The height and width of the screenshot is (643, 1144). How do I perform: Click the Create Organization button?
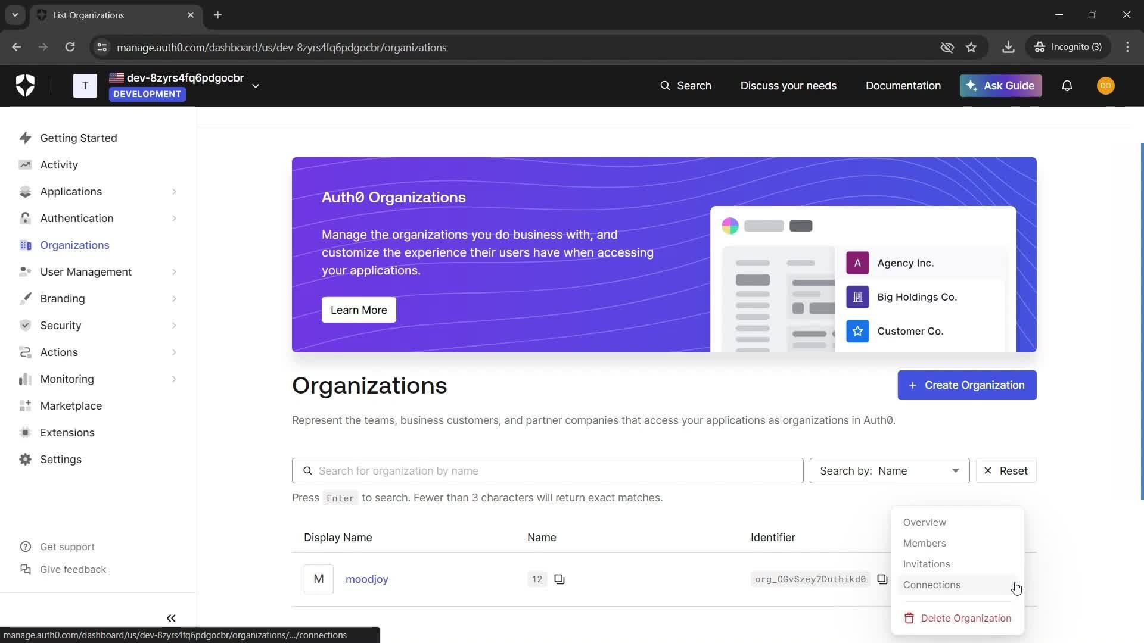point(967,385)
